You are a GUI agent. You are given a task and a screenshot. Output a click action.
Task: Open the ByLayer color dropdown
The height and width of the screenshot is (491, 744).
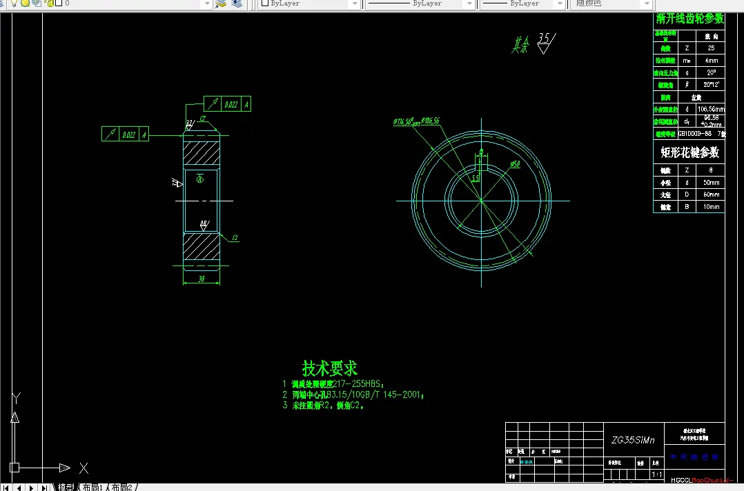[x=355, y=3]
